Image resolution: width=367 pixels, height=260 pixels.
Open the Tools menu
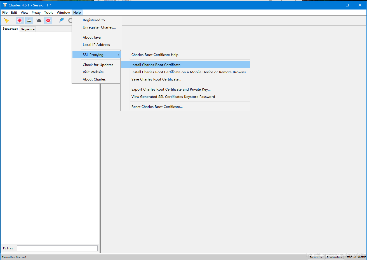(49, 13)
